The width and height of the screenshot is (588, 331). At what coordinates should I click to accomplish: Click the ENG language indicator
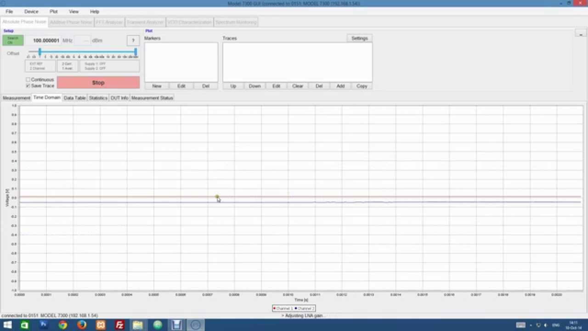(556, 325)
